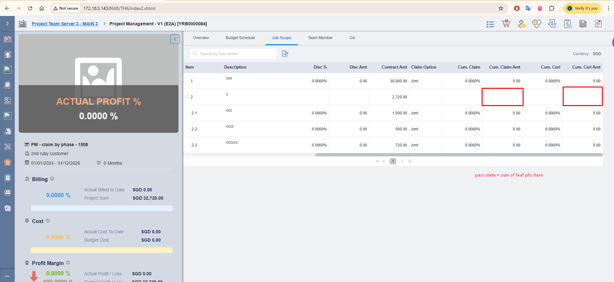Open the sidebar more options ellipsis
This screenshot has height=282, width=614.
(7, 276)
